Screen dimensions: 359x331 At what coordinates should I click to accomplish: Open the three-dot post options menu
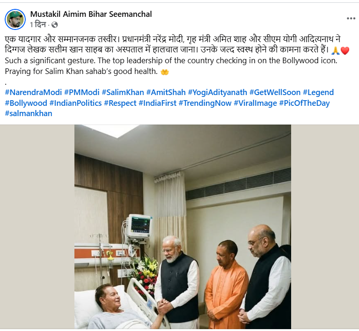click(x=351, y=19)
